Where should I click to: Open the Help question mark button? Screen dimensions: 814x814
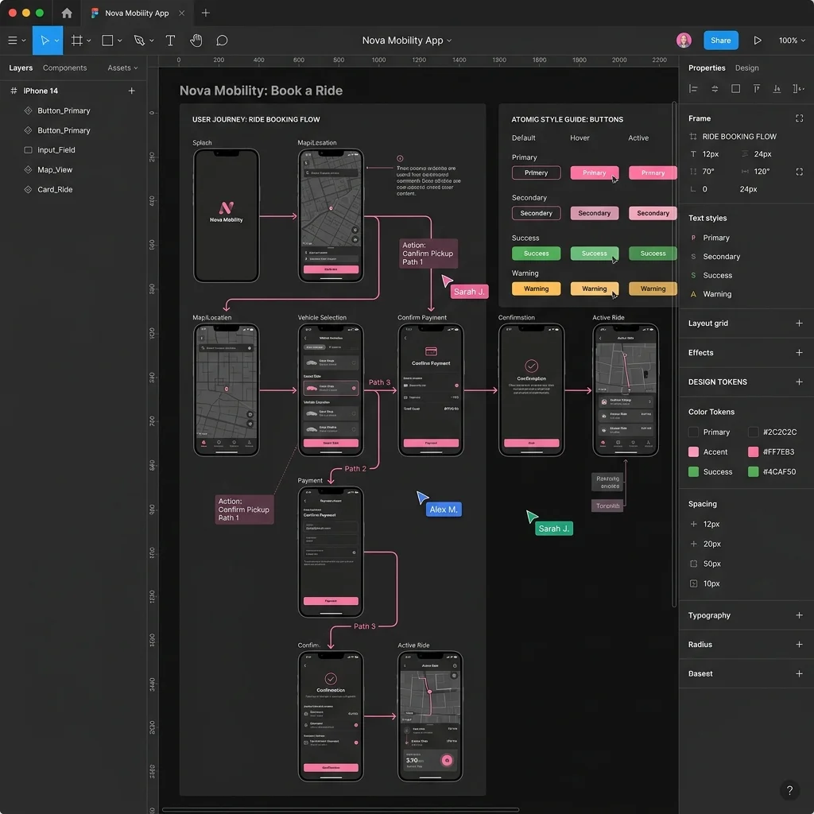tap(789, 790)
